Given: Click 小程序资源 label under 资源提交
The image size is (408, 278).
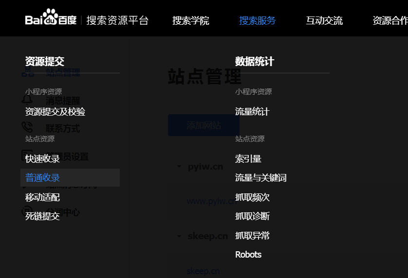Looking at the screenshot, I should point(43,91).
